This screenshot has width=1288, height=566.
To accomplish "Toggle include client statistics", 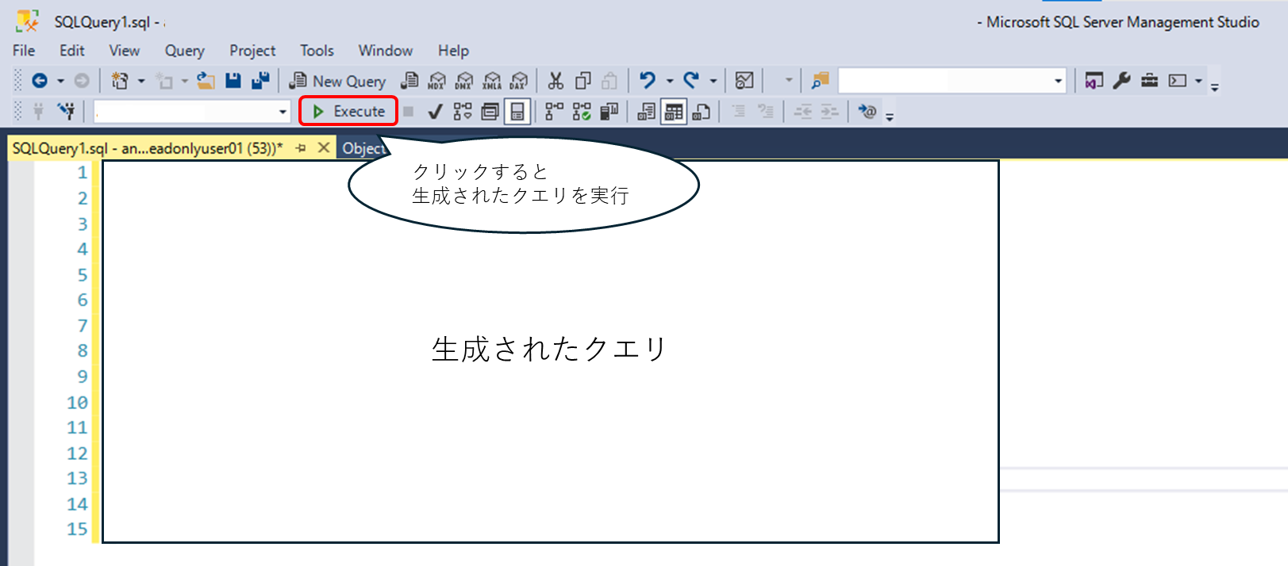I will 609,112.
